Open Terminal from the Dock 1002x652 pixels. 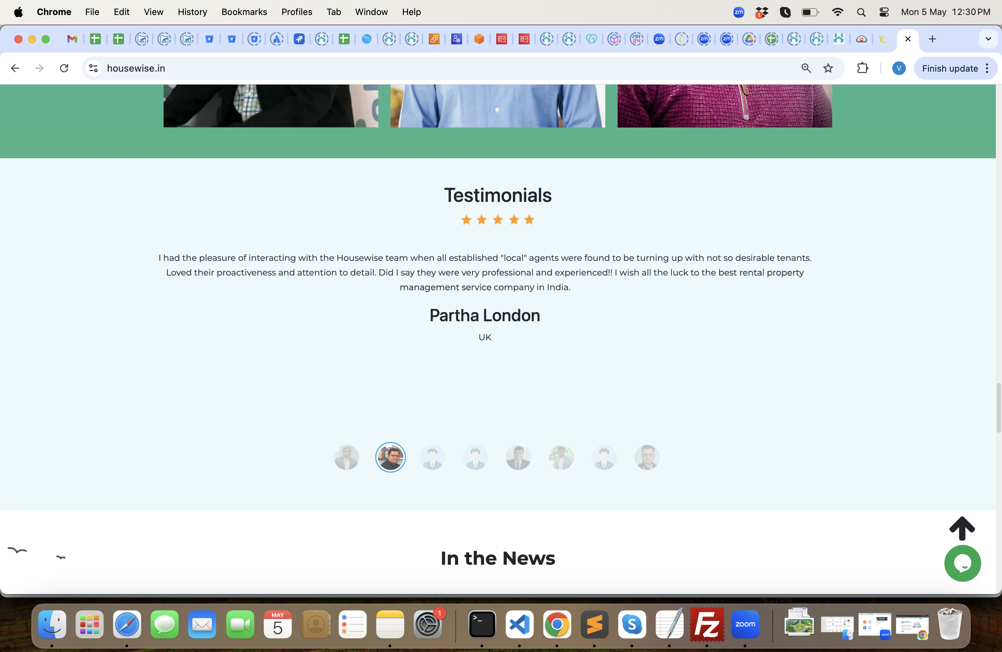(482, 624)
